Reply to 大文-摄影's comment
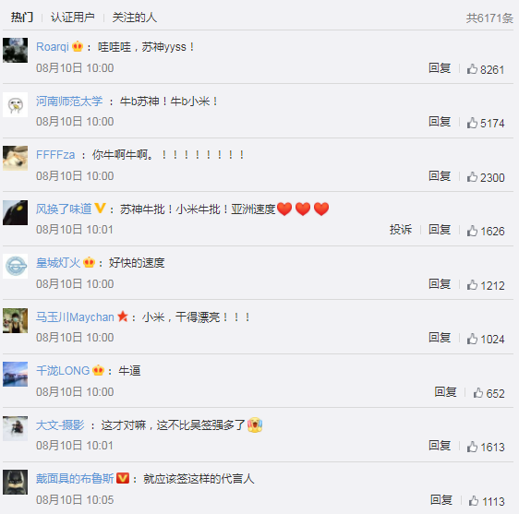Viewport: 519px width, 514px height. pos(440,445)
